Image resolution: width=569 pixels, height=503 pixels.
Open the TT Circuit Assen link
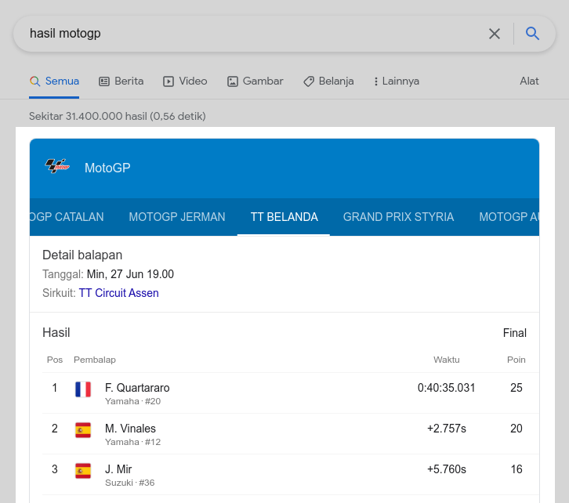pyautogui.click(x=118, y=293)
